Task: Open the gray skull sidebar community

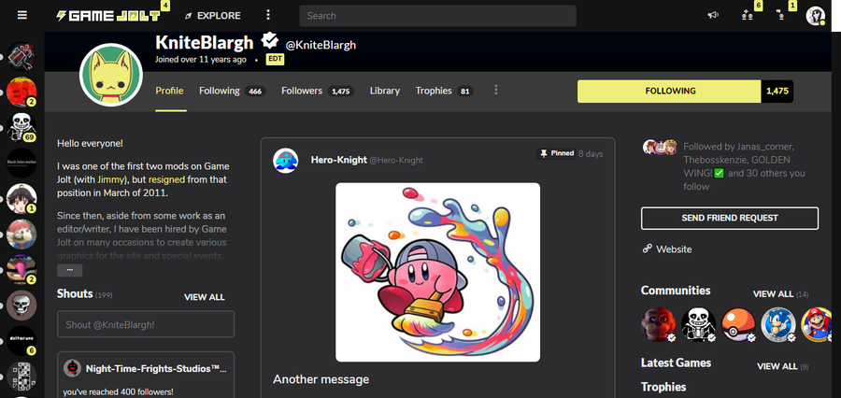Action: coord(21,305)
